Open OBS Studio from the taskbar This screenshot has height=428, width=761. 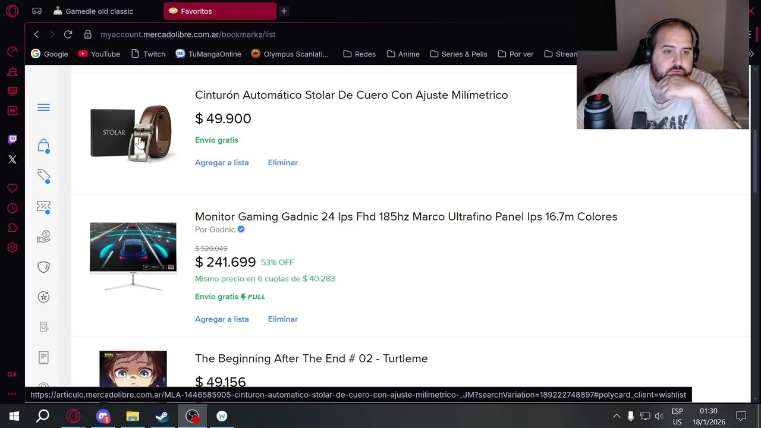point(192,416)
